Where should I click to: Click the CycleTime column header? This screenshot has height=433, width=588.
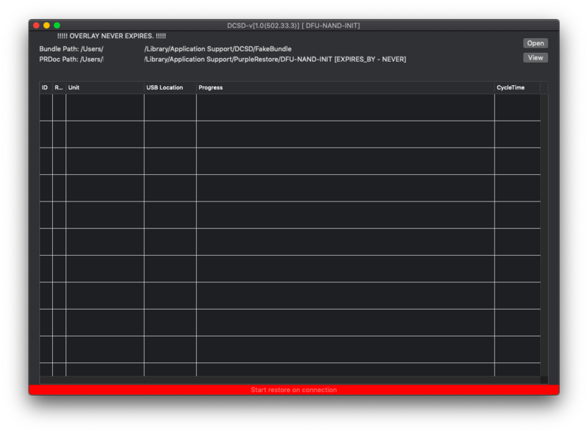coord(517,87)
